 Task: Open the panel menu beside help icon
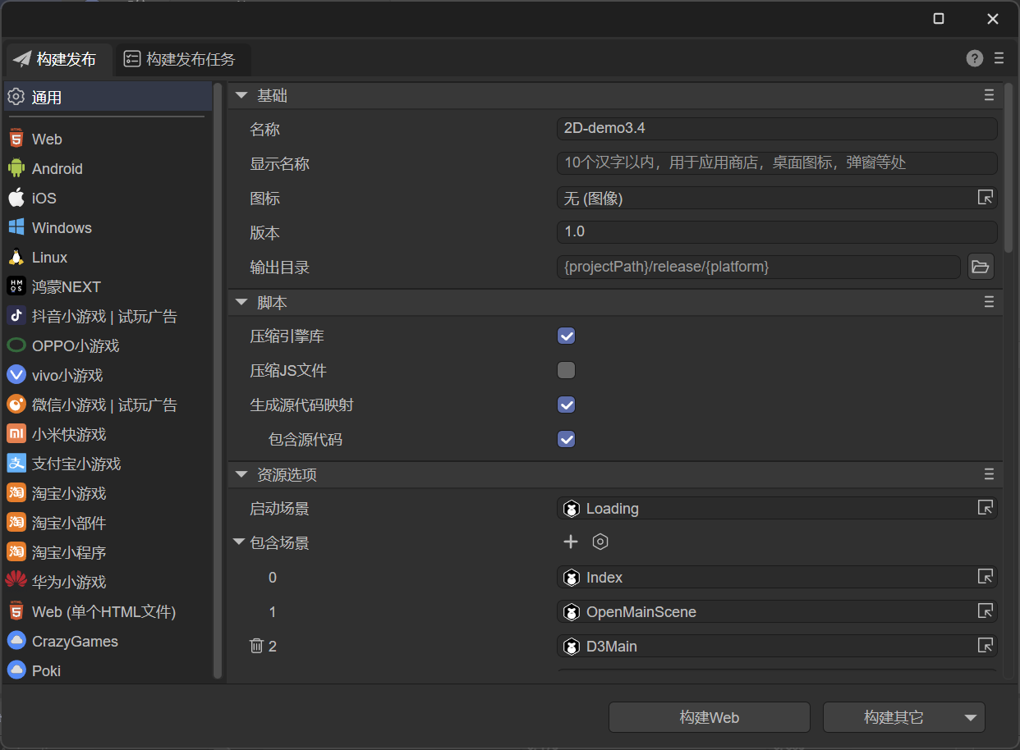coord(999,58)
